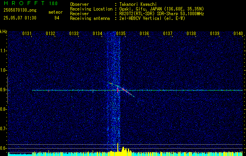The width and height of the screenshot is (246, 156).
Task: Click the meteor label
Action: 56,12
